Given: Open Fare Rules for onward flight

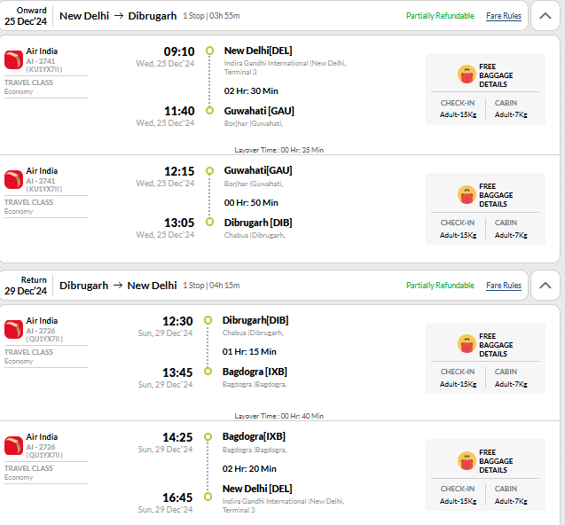Looking at the screenshot, I should point(504,16).
